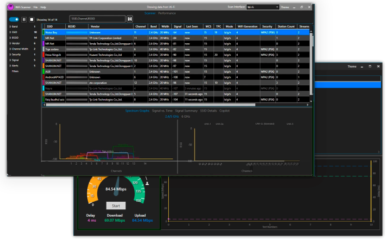Select the Filters item in the sidebar
Image resolution: width=389 pixels, height=240 pixels.
[15, 71]
